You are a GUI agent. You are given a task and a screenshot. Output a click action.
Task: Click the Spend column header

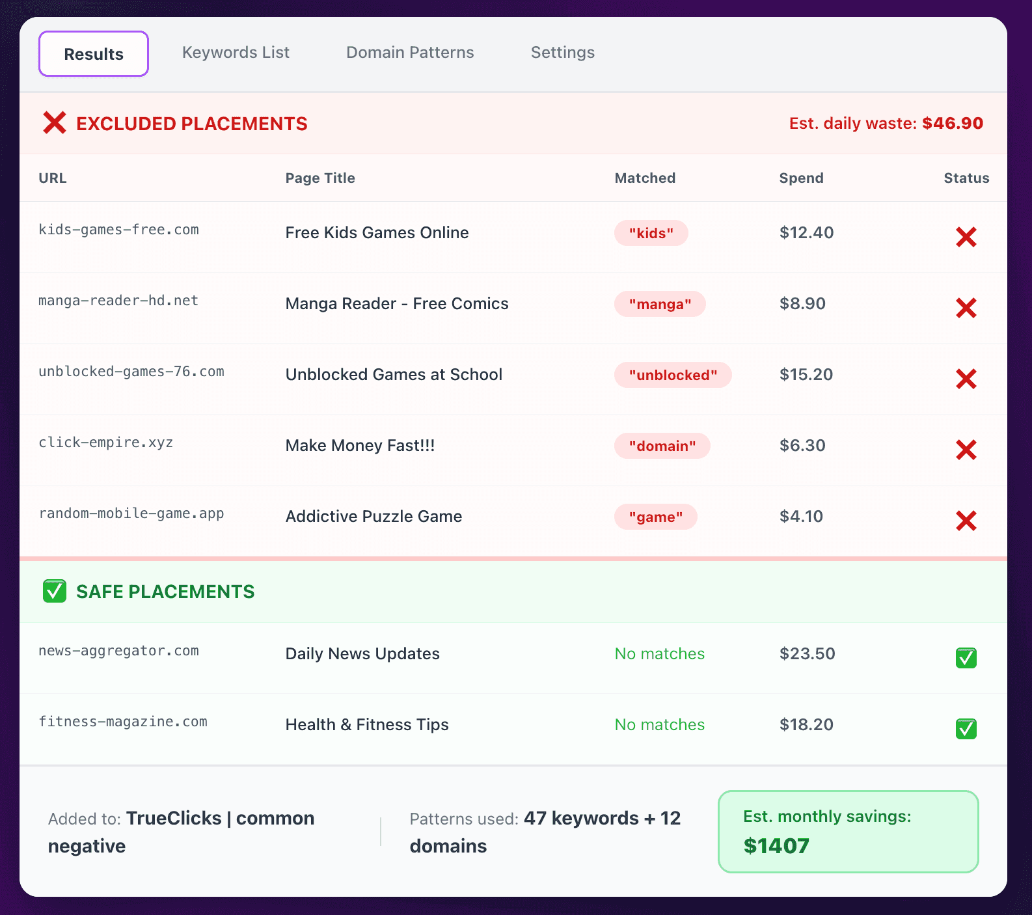pyautogui.click(x=801, y=178)
